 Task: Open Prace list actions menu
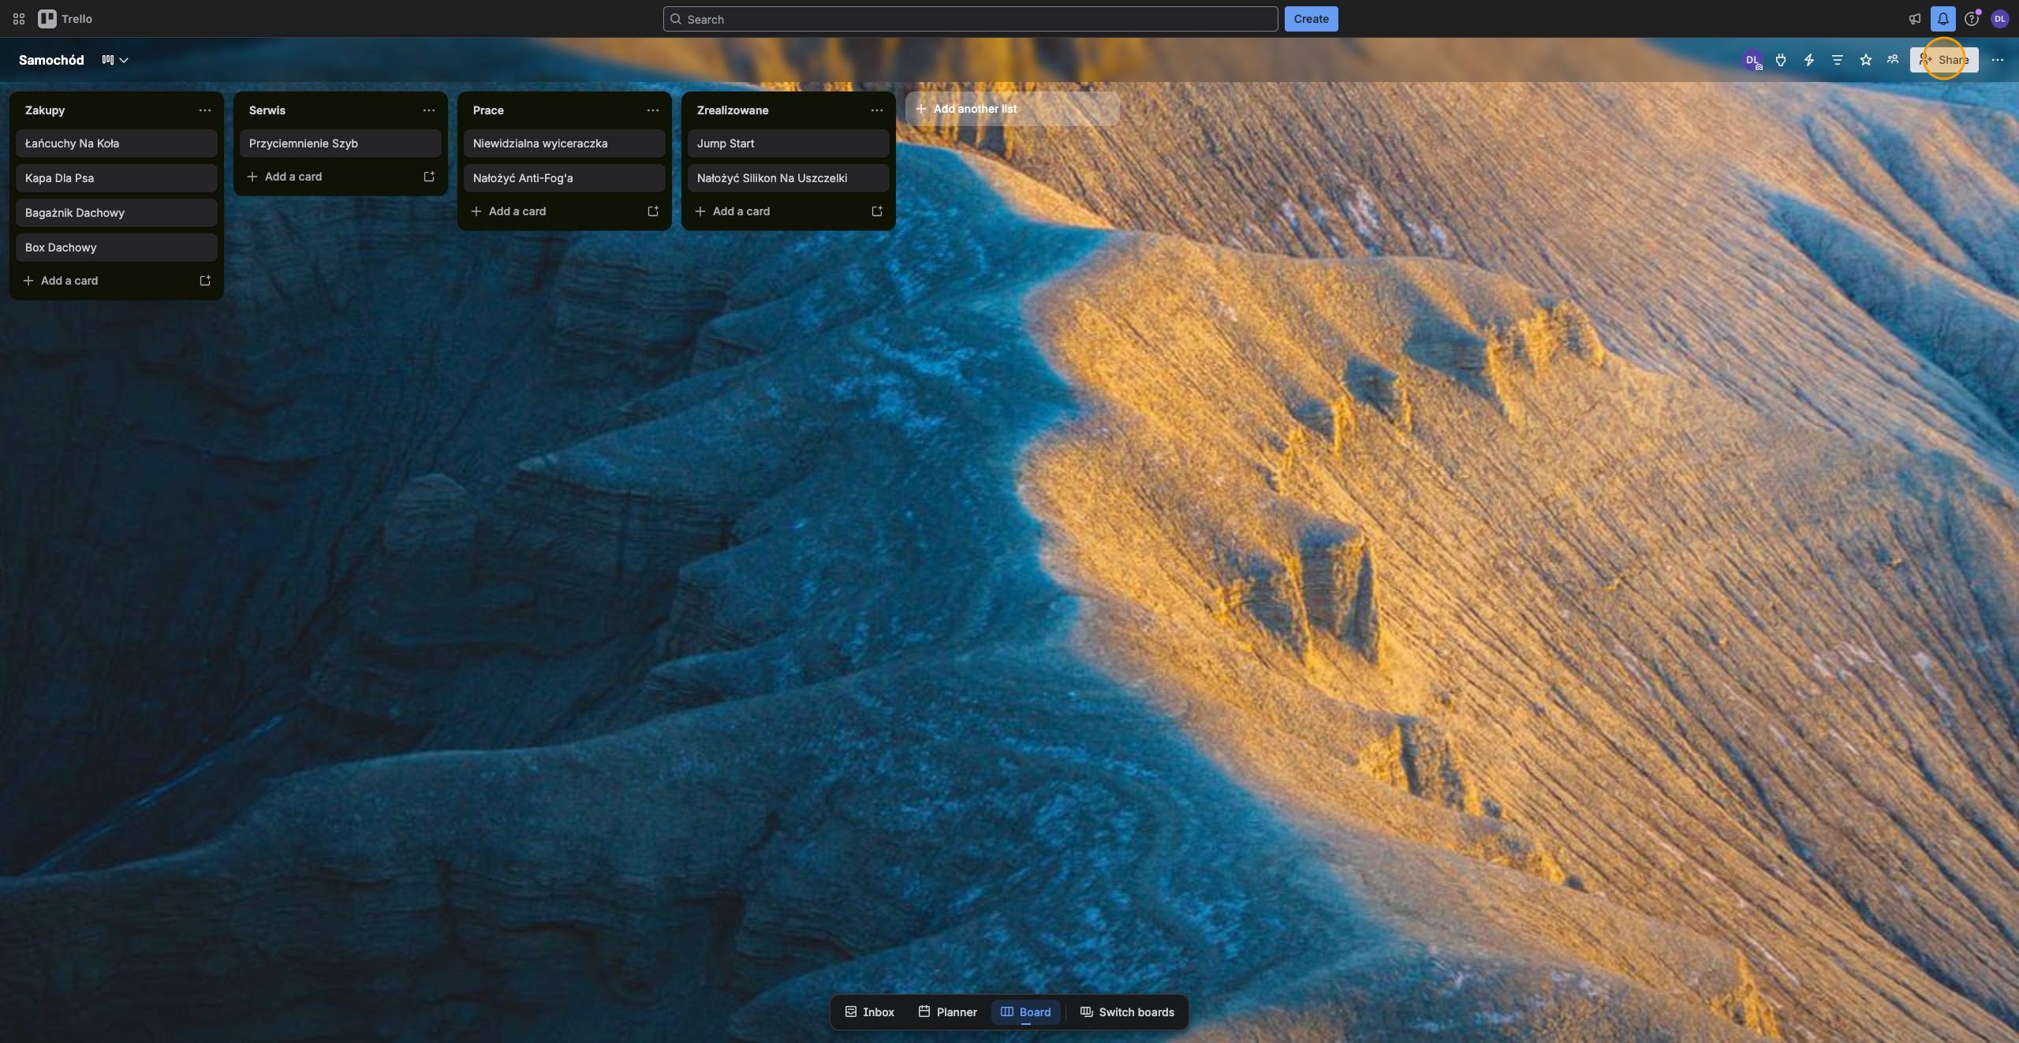653,110
